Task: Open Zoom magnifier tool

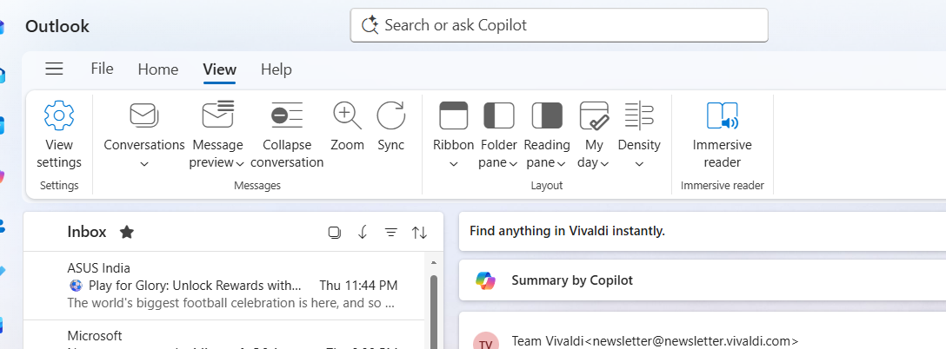Action: 347,115
